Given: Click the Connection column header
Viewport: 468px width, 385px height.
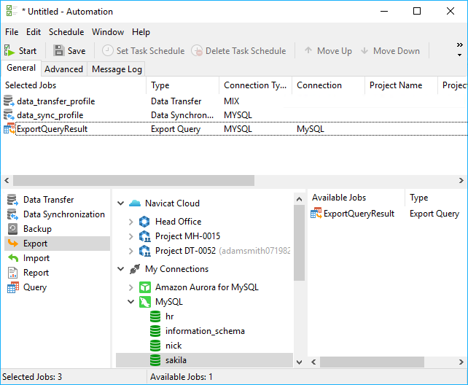Looking at the screenshot, I should click(328, 85).
